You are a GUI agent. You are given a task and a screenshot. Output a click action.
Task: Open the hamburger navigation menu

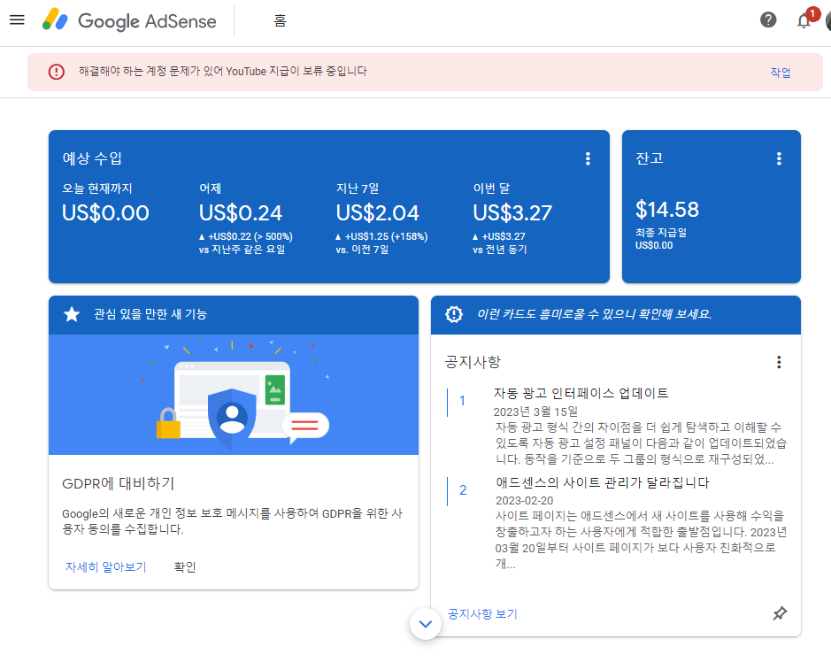(17, 20)
